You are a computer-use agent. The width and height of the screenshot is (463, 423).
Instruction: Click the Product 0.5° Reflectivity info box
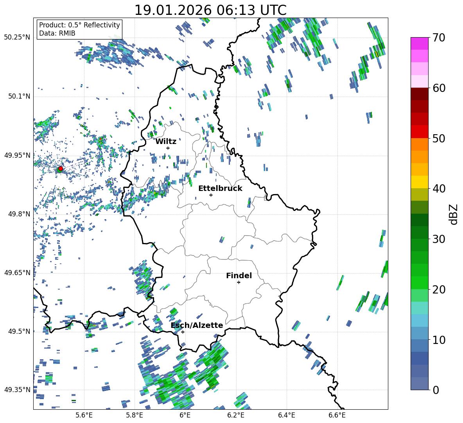tap(79, 29)
